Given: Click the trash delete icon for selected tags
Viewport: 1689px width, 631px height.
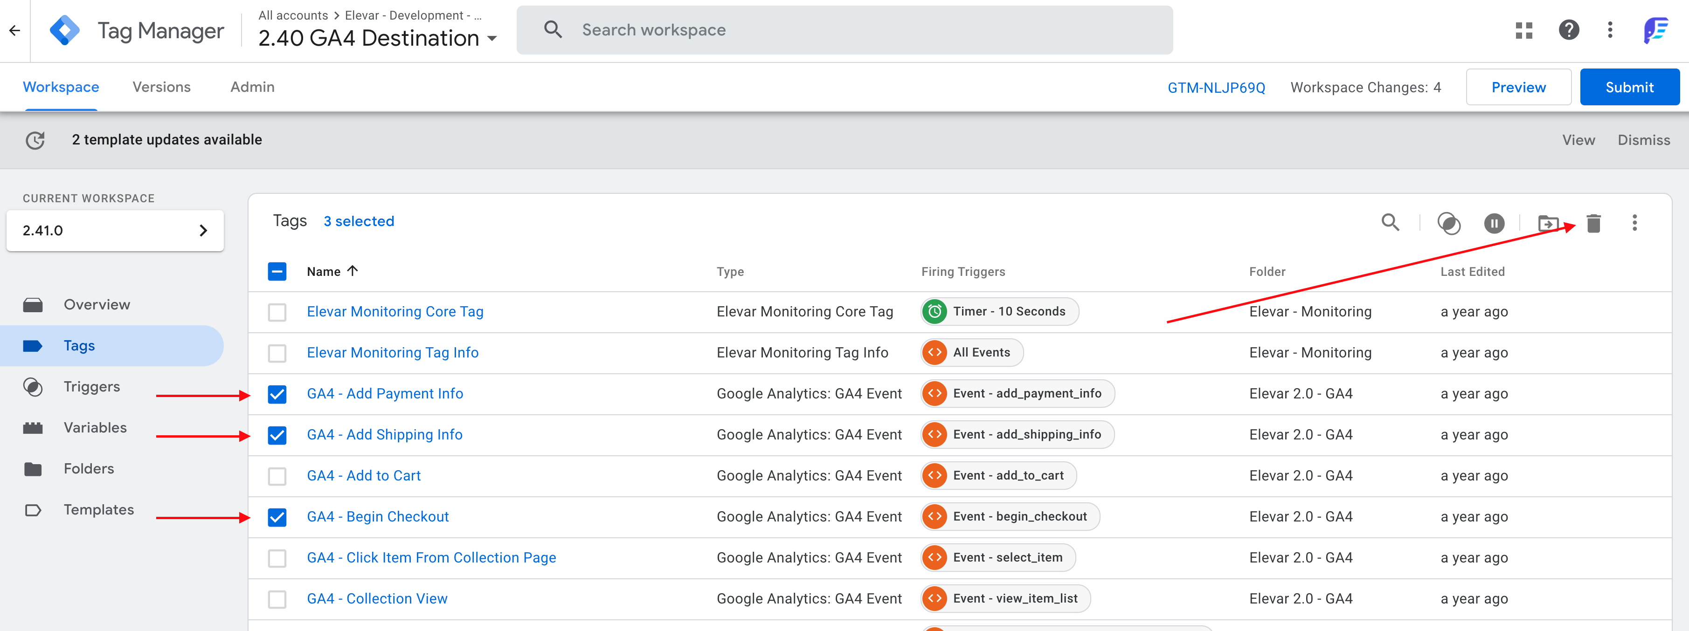Looking at the screenshot, I should [1593, 223].
